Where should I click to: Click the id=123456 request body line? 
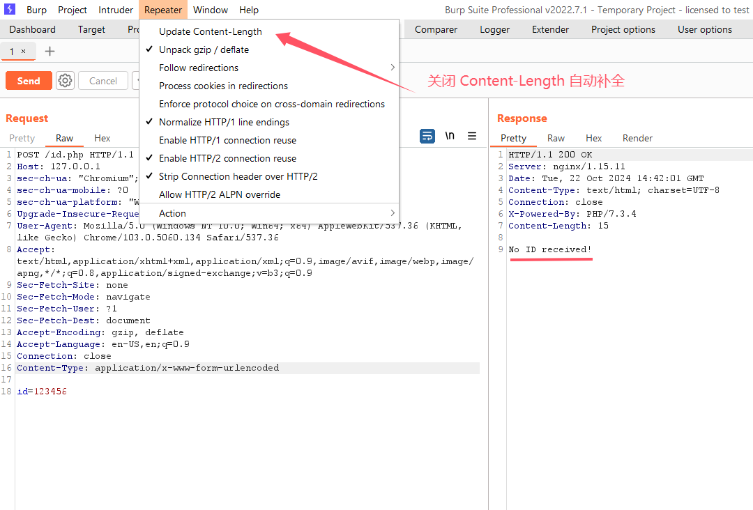coord(42,392)
